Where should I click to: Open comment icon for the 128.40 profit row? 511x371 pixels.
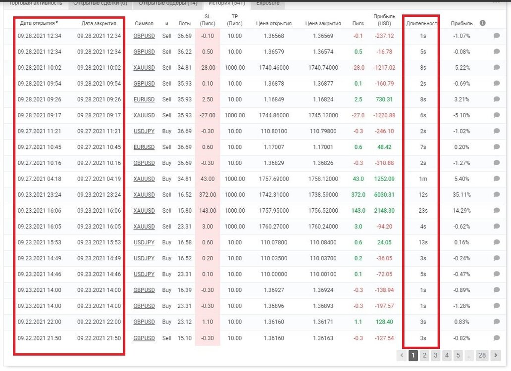coord(497,322)
